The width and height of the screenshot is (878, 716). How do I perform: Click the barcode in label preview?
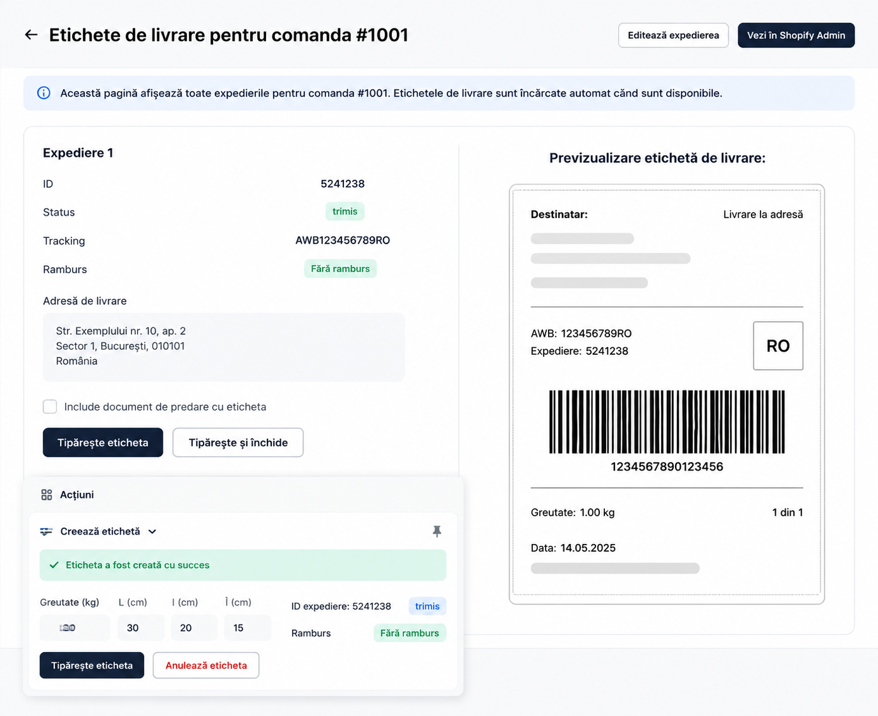click(667, 422)
